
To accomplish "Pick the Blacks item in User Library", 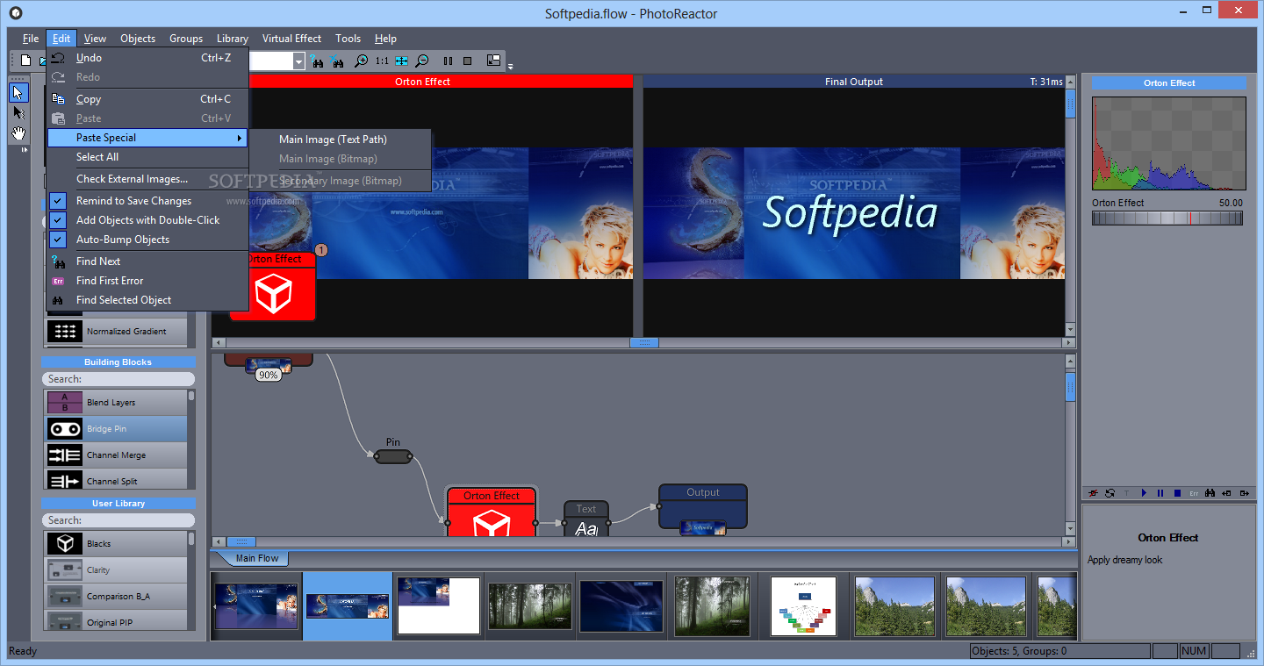I will [x=116, y=544].
